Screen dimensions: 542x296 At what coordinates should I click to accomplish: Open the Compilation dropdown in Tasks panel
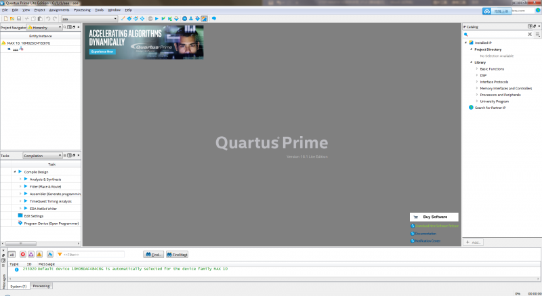pyautogui.click(x=43, y=156)
